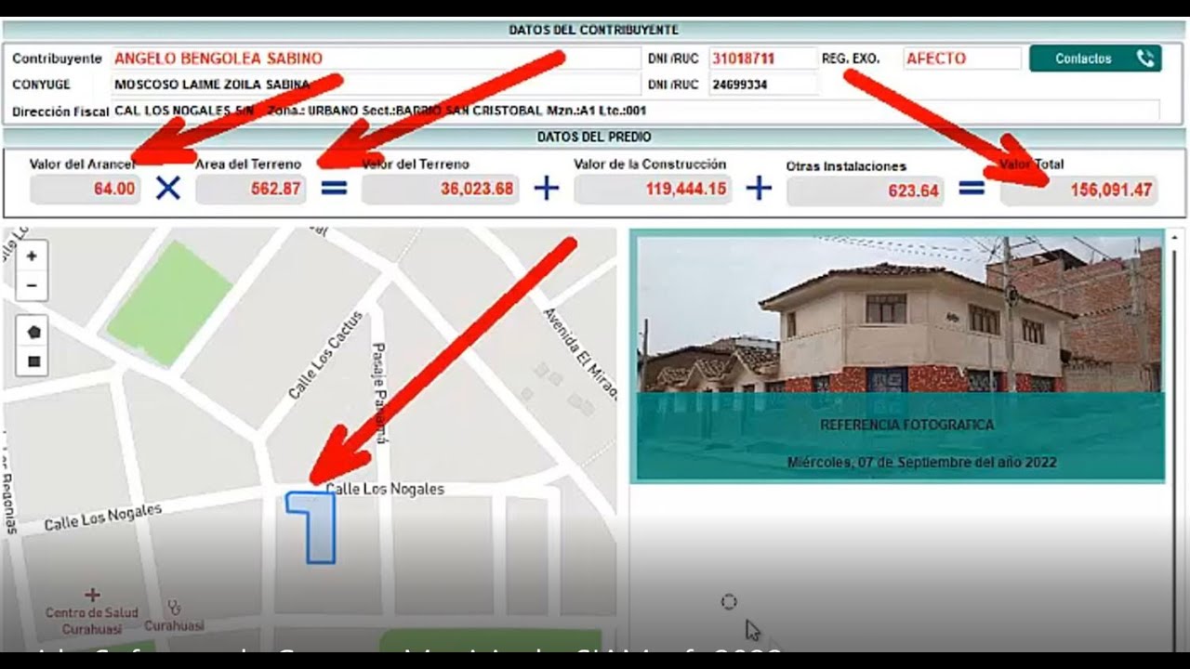Viewport: 1190px width, 669px height.
Task: Click the photo date Miércoles 07 de Septiembre
Action: [921, 462]
